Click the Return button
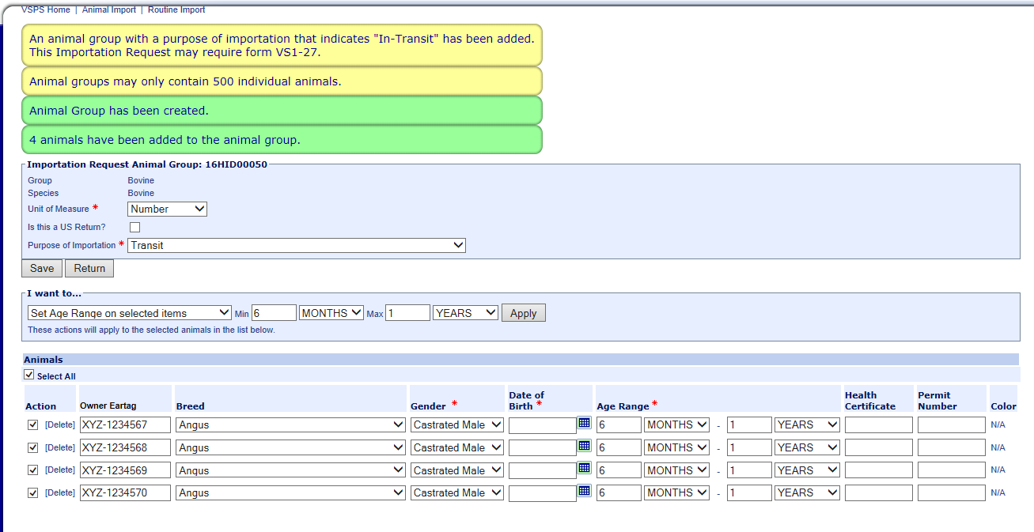 coord(89,268)
